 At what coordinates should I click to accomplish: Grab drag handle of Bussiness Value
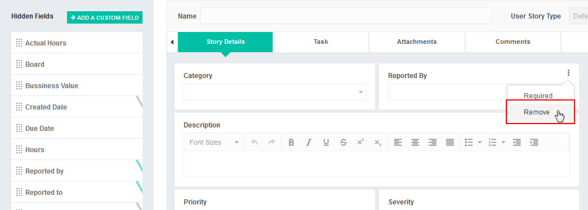(19, 85)
